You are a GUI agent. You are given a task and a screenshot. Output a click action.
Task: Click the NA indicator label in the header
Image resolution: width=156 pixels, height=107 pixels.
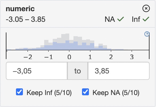pyautogui.click(x=110, y=19)
